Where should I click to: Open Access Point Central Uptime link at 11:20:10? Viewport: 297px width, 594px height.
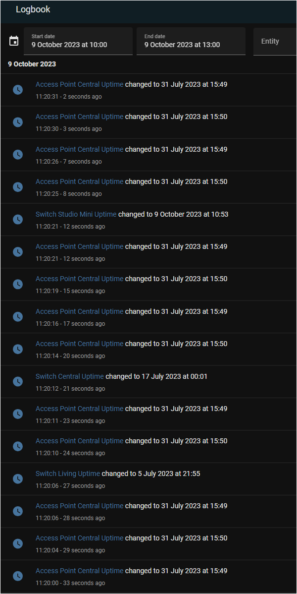click(80, 441)
